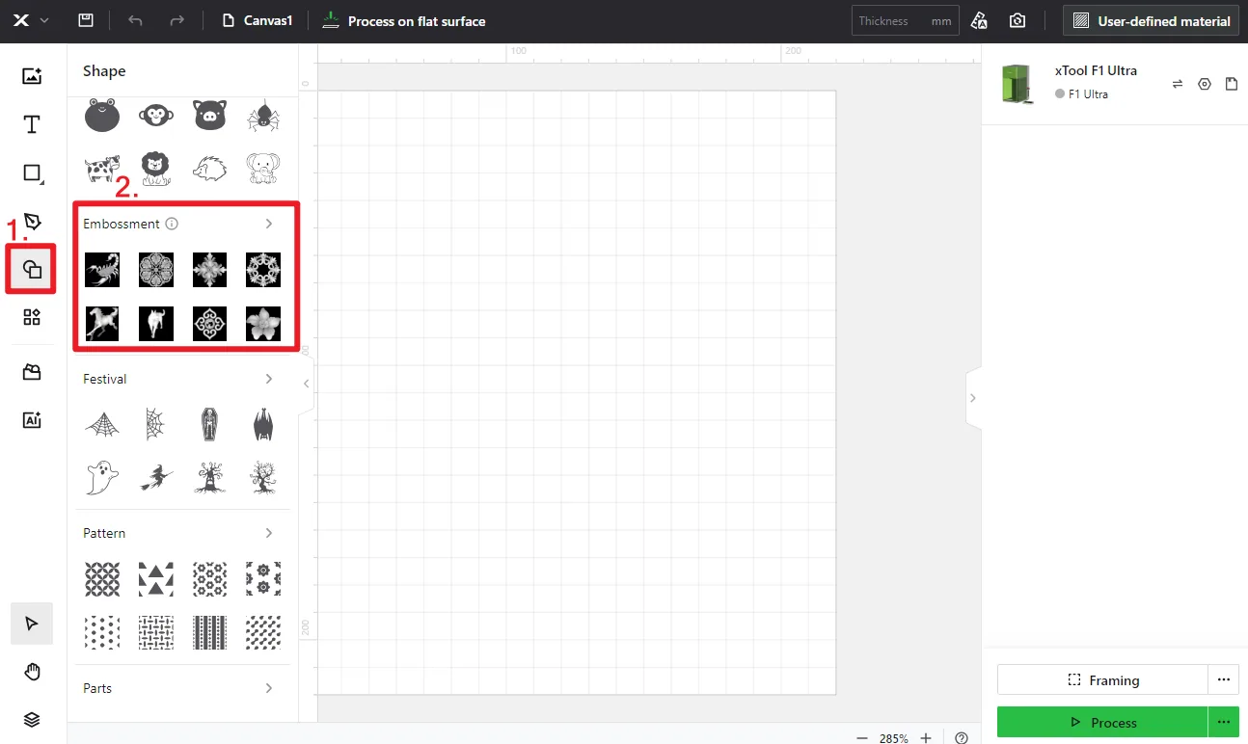The width and height of the screenshot is (1248, 744).
Task: Open User-defined material settings
Action: tap(1152, 20)
